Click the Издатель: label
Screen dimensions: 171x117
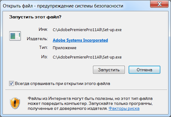(x=37, y=39)
